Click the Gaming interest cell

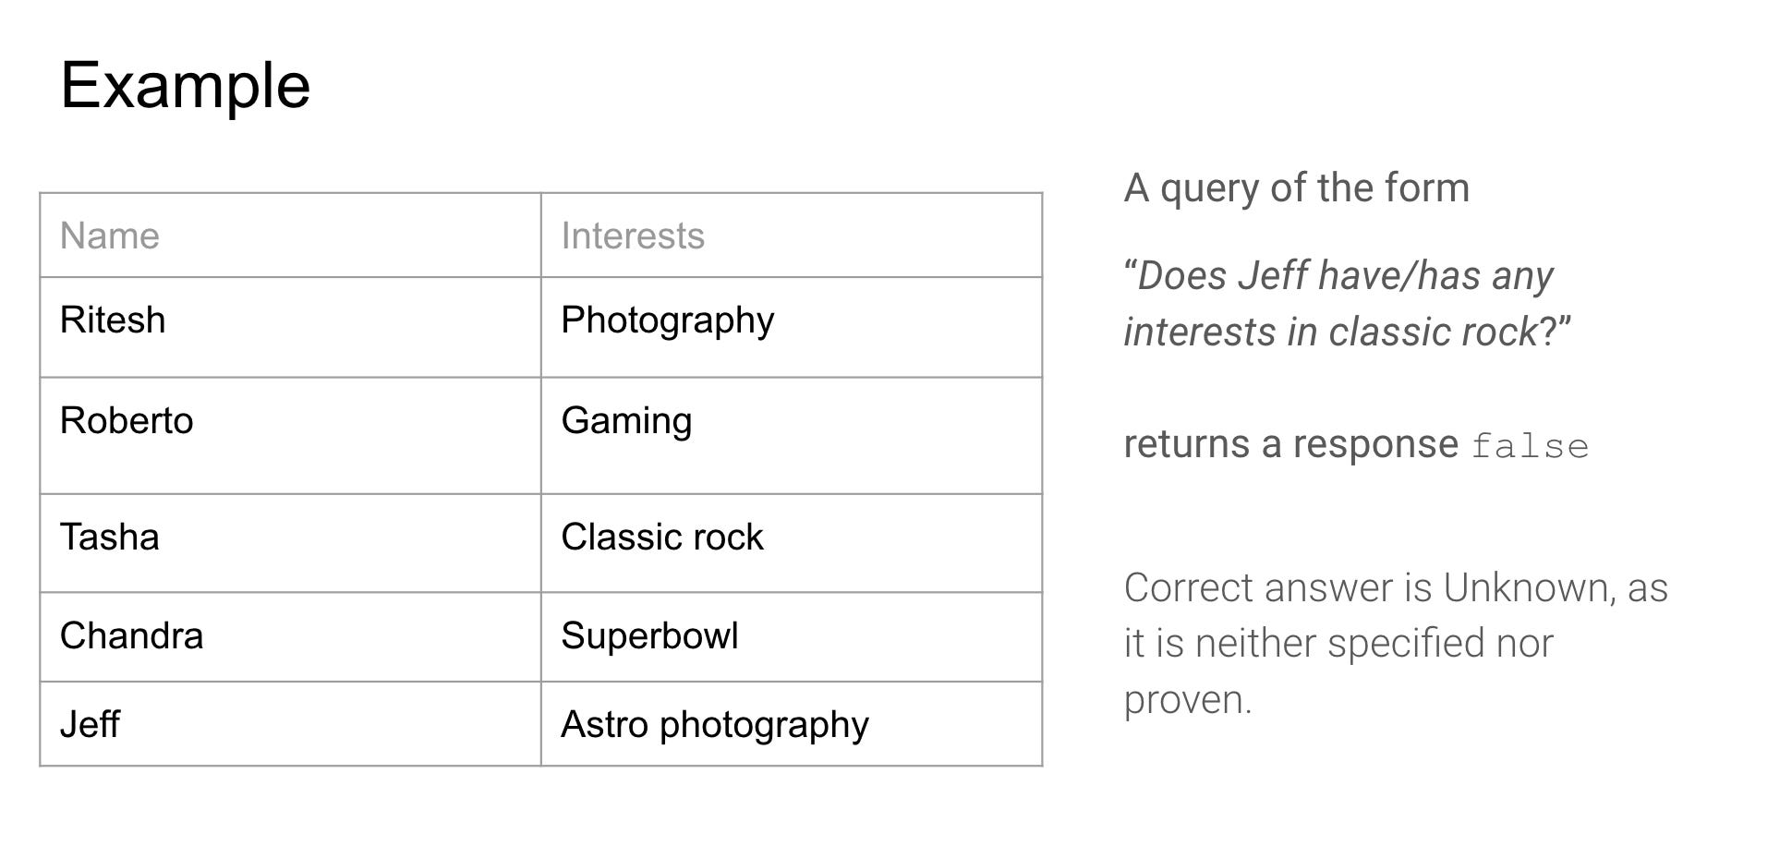click(x=792, y=436)
